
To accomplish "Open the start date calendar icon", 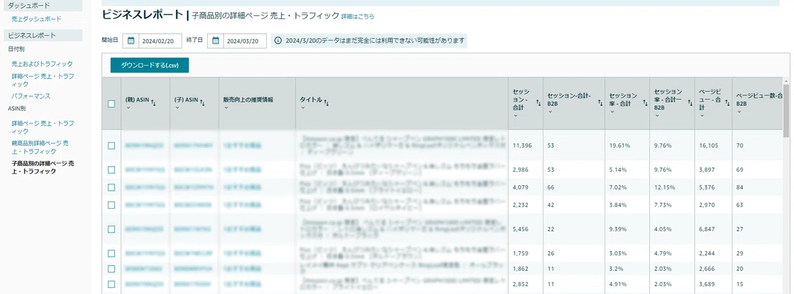I will pyautogui.click(x=130, y=41).
